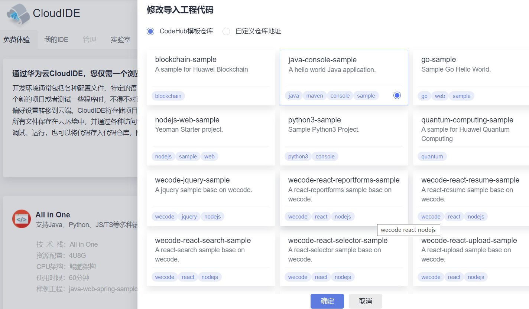Click the "console" tag on python3-sample
Screen dimensions: 529x309
[325, 157]
